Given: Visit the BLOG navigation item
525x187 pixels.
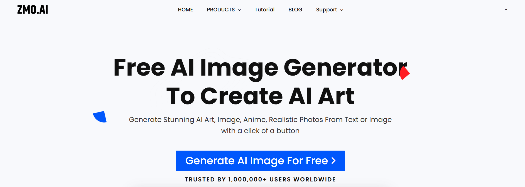Looking at the screenshot, I should (295, 10).
